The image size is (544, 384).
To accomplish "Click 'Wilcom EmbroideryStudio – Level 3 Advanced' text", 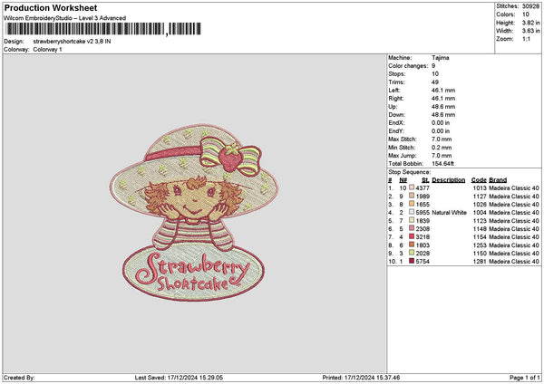I will pyautogui.click(x=64, y=18).
